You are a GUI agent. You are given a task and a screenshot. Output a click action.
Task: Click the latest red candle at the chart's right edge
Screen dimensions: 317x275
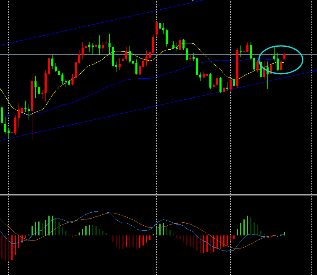coord(285,56)
